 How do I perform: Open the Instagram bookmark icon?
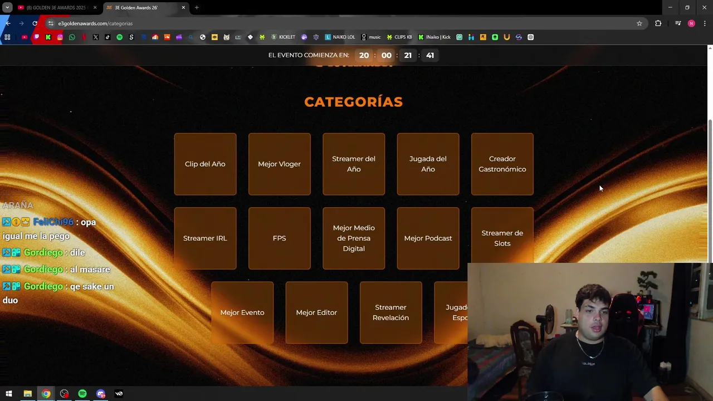(x=60, y=37)
